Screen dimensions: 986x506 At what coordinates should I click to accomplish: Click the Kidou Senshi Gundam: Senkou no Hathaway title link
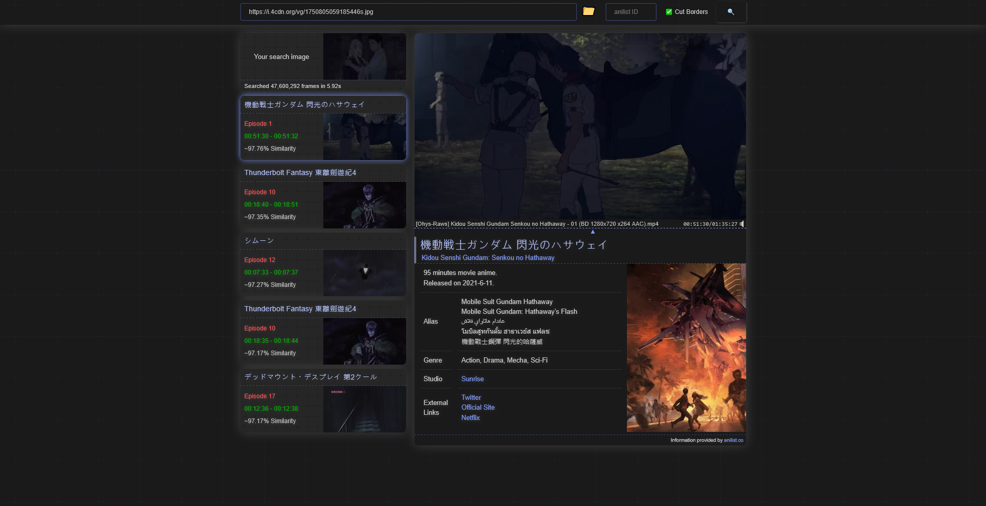coord(488,258)
